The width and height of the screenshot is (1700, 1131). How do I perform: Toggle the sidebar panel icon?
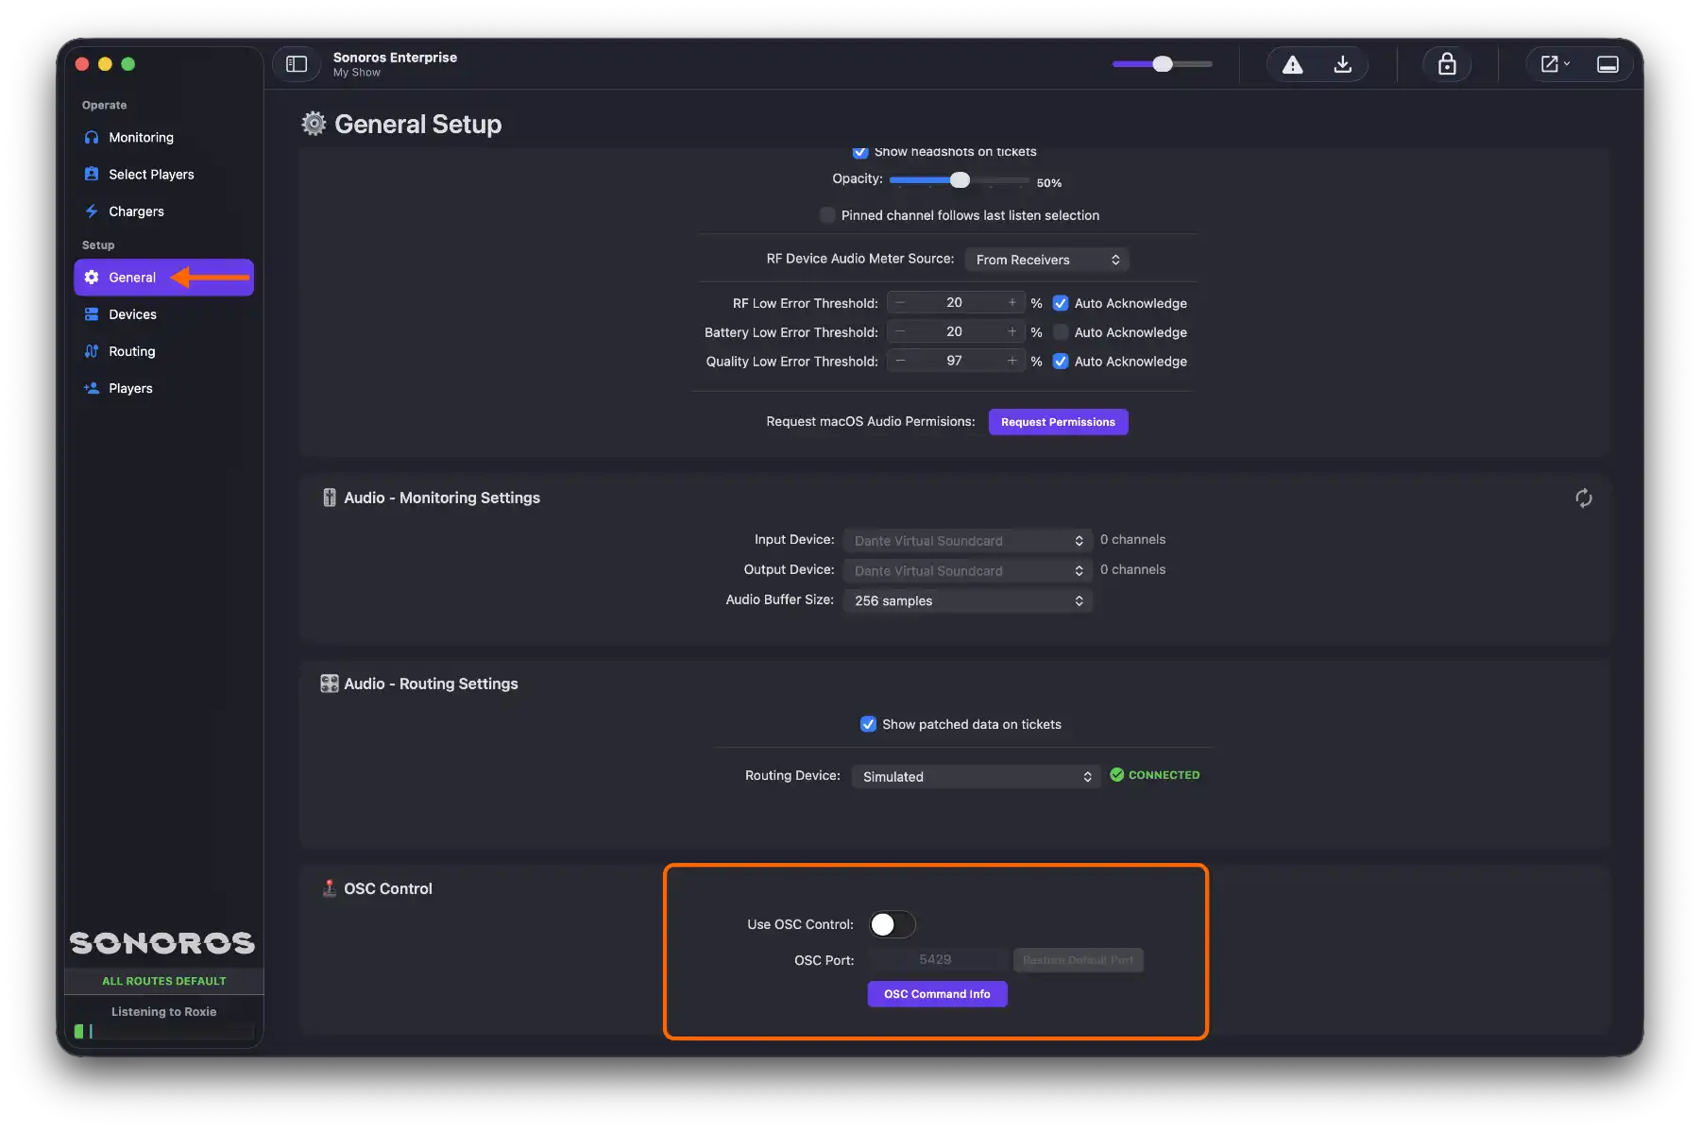click(297, 64)
